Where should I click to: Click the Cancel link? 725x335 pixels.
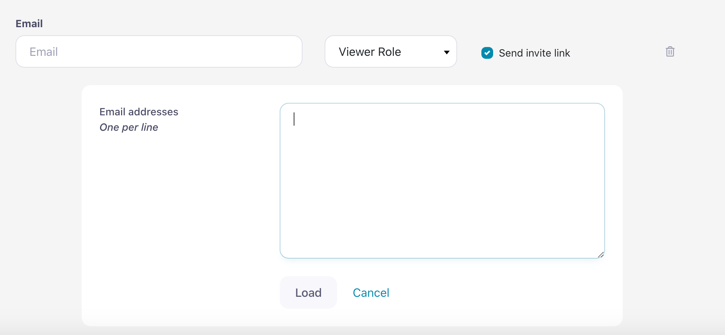[x=371, y=293]
